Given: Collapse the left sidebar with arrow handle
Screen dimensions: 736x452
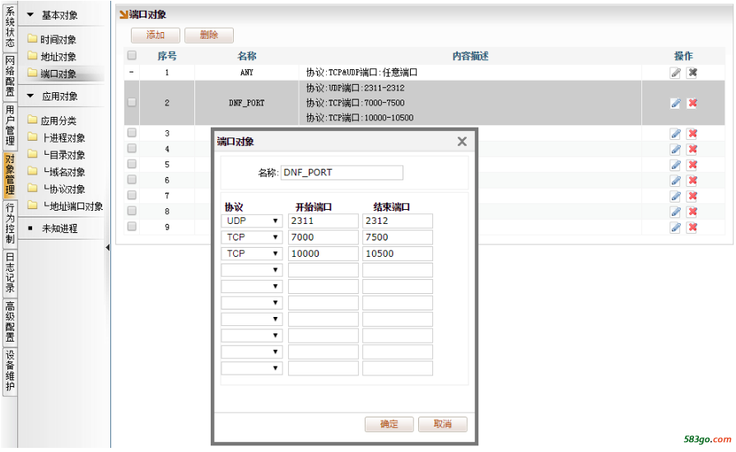Looking at the screenshot, I should coord(108,247).
